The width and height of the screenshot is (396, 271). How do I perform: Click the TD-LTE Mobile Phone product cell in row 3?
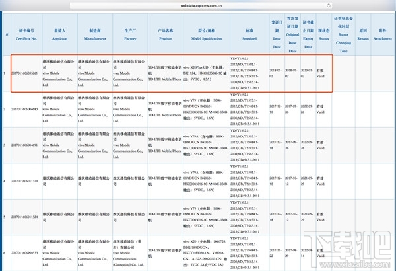tap(165, 145)
